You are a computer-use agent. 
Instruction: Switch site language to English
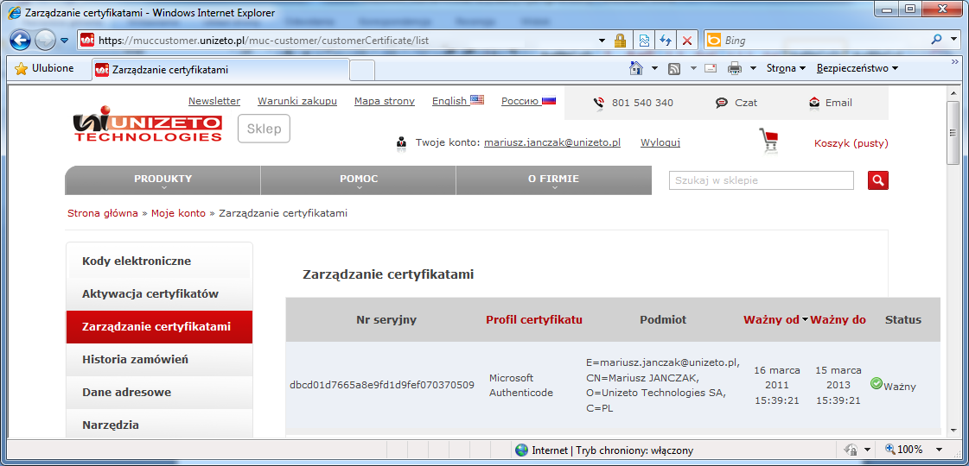[458, 101]
